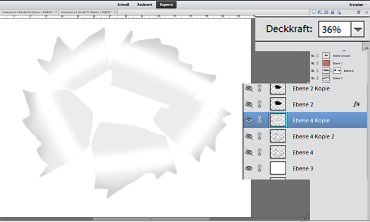The image size is (370, 222).
Task: Click the link icon of Ebene 4 Kopie
Action: (x=260, y=120)
